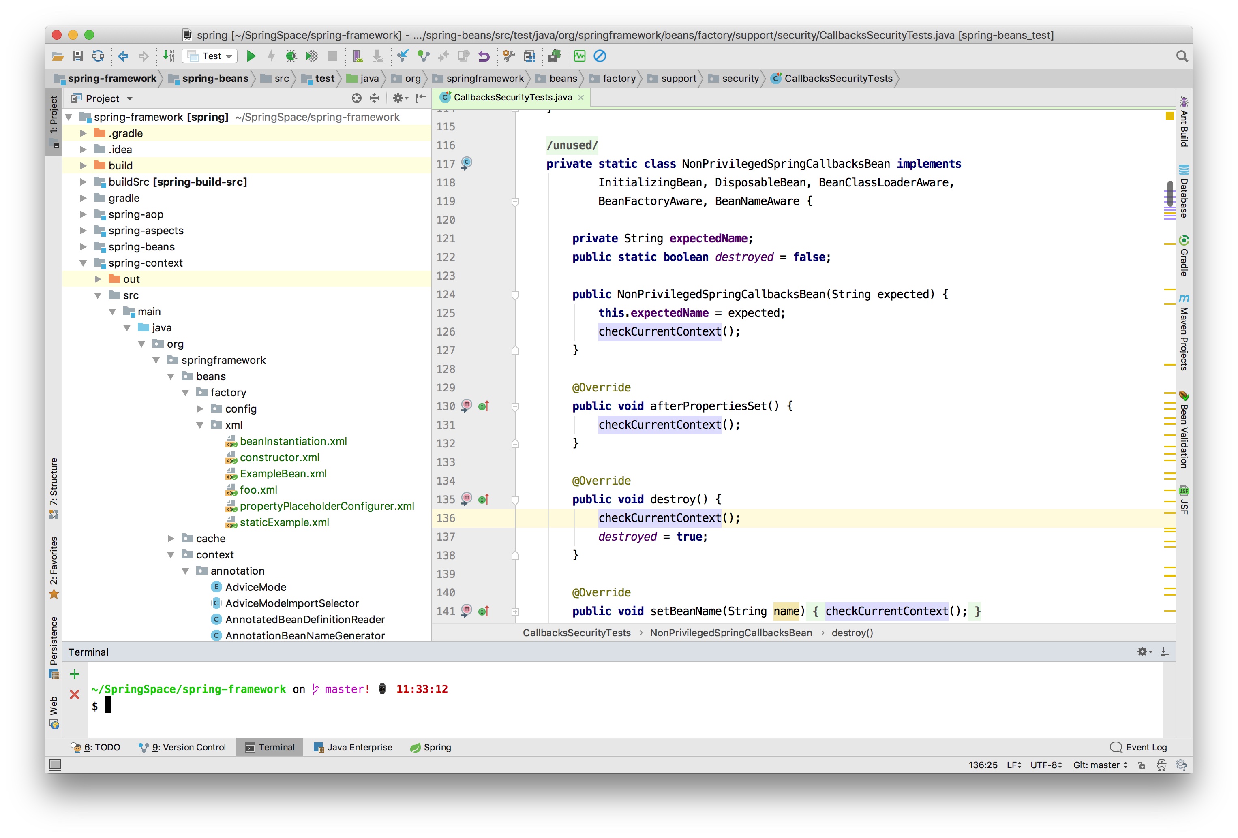
Task: Click NonPrivilegedSpringCallbacksBean in editor breadcrumb
Action: [731, 633]
